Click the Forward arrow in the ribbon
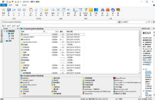The width and height of the screenshot is (155, 100). (24, 10)
